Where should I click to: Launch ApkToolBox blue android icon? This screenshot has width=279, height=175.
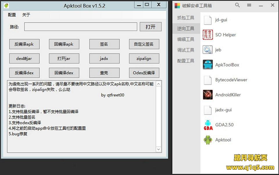tap(208, 65)
